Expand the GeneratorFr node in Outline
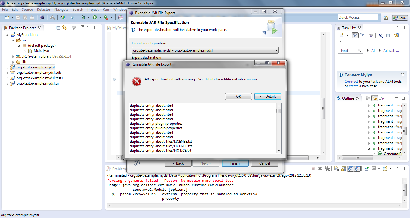This screenshot has height=218, width=410. 375,154
